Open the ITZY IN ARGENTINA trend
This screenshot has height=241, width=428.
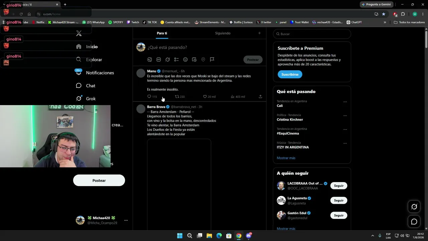pos(293,147)
